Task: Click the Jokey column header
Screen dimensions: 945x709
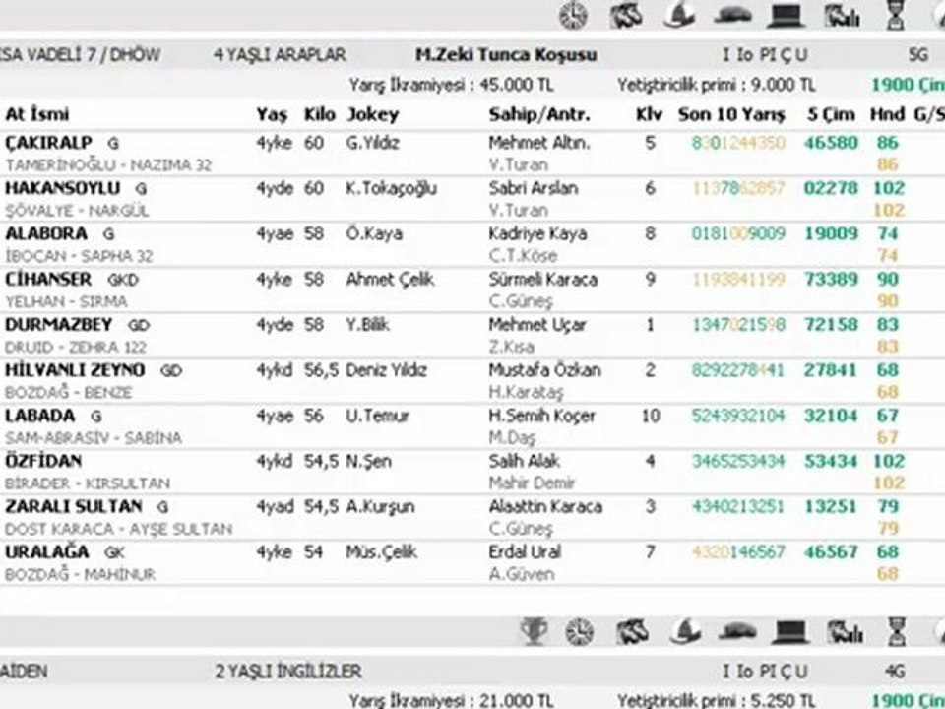Action: pos(372,114)
